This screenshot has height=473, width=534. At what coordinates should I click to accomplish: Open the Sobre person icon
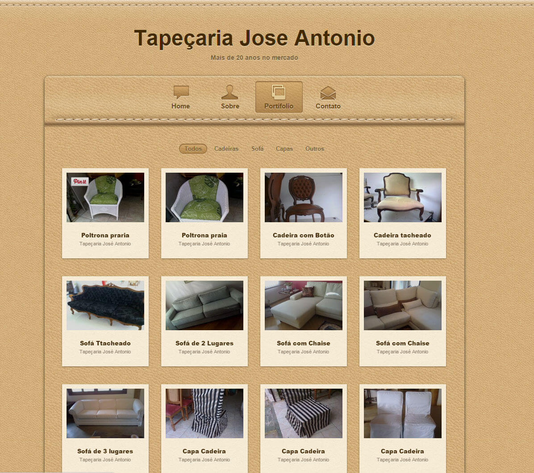[230, 92]
